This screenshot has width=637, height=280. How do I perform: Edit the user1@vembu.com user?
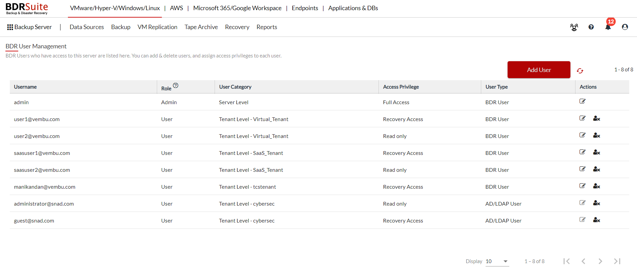pos(582,118)
